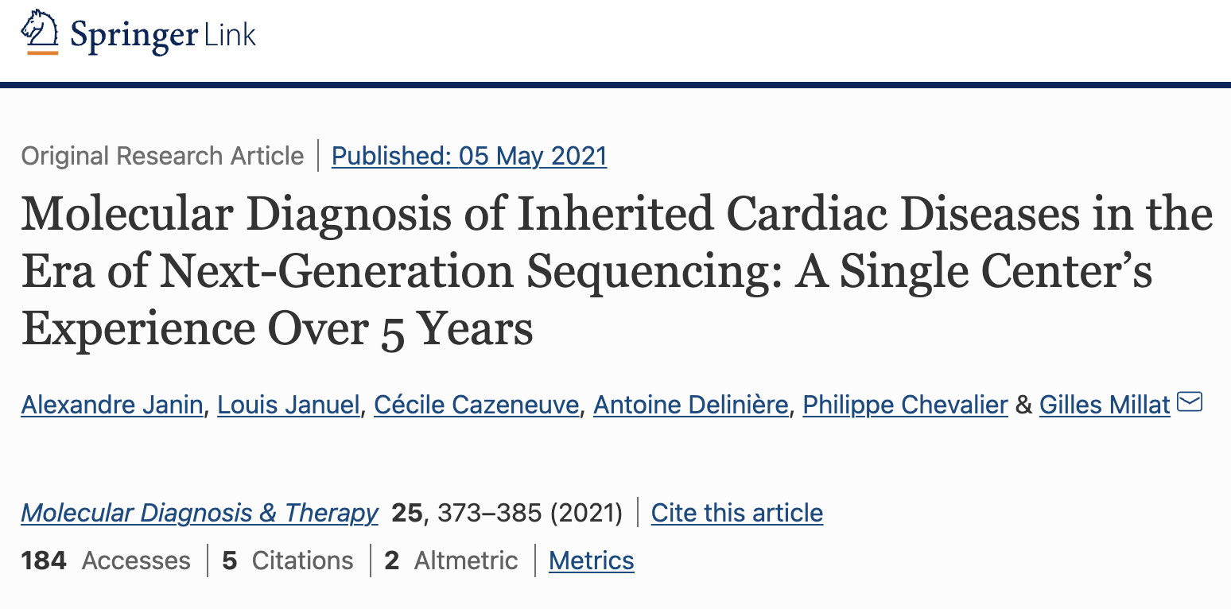Click the Springer Link wordmark text

tap(163, 36)
